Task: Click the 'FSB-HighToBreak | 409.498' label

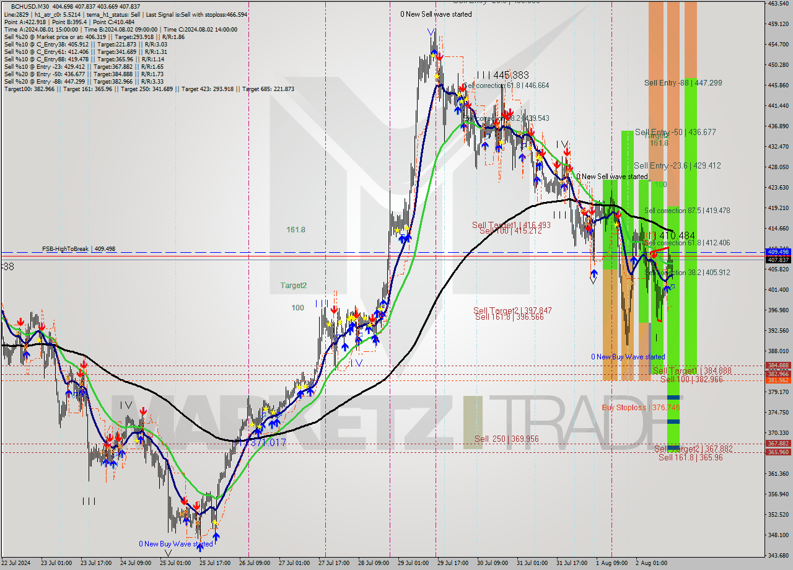Action: (79, 249)
